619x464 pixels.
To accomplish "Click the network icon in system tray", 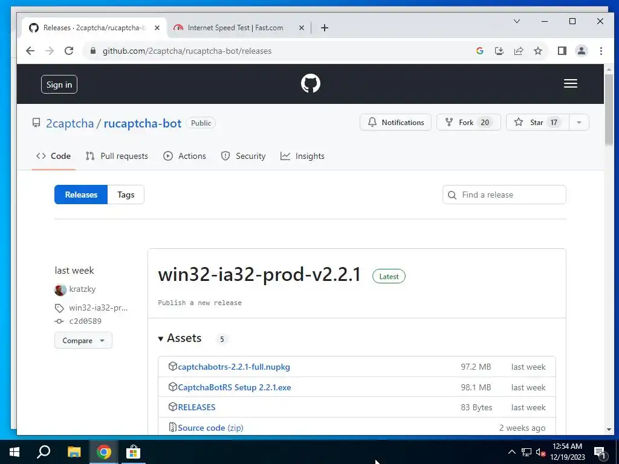I will [x=527, y=452].
